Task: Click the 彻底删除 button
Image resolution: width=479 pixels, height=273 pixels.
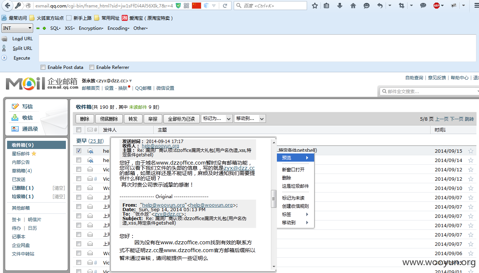Action: coord(109,119)
